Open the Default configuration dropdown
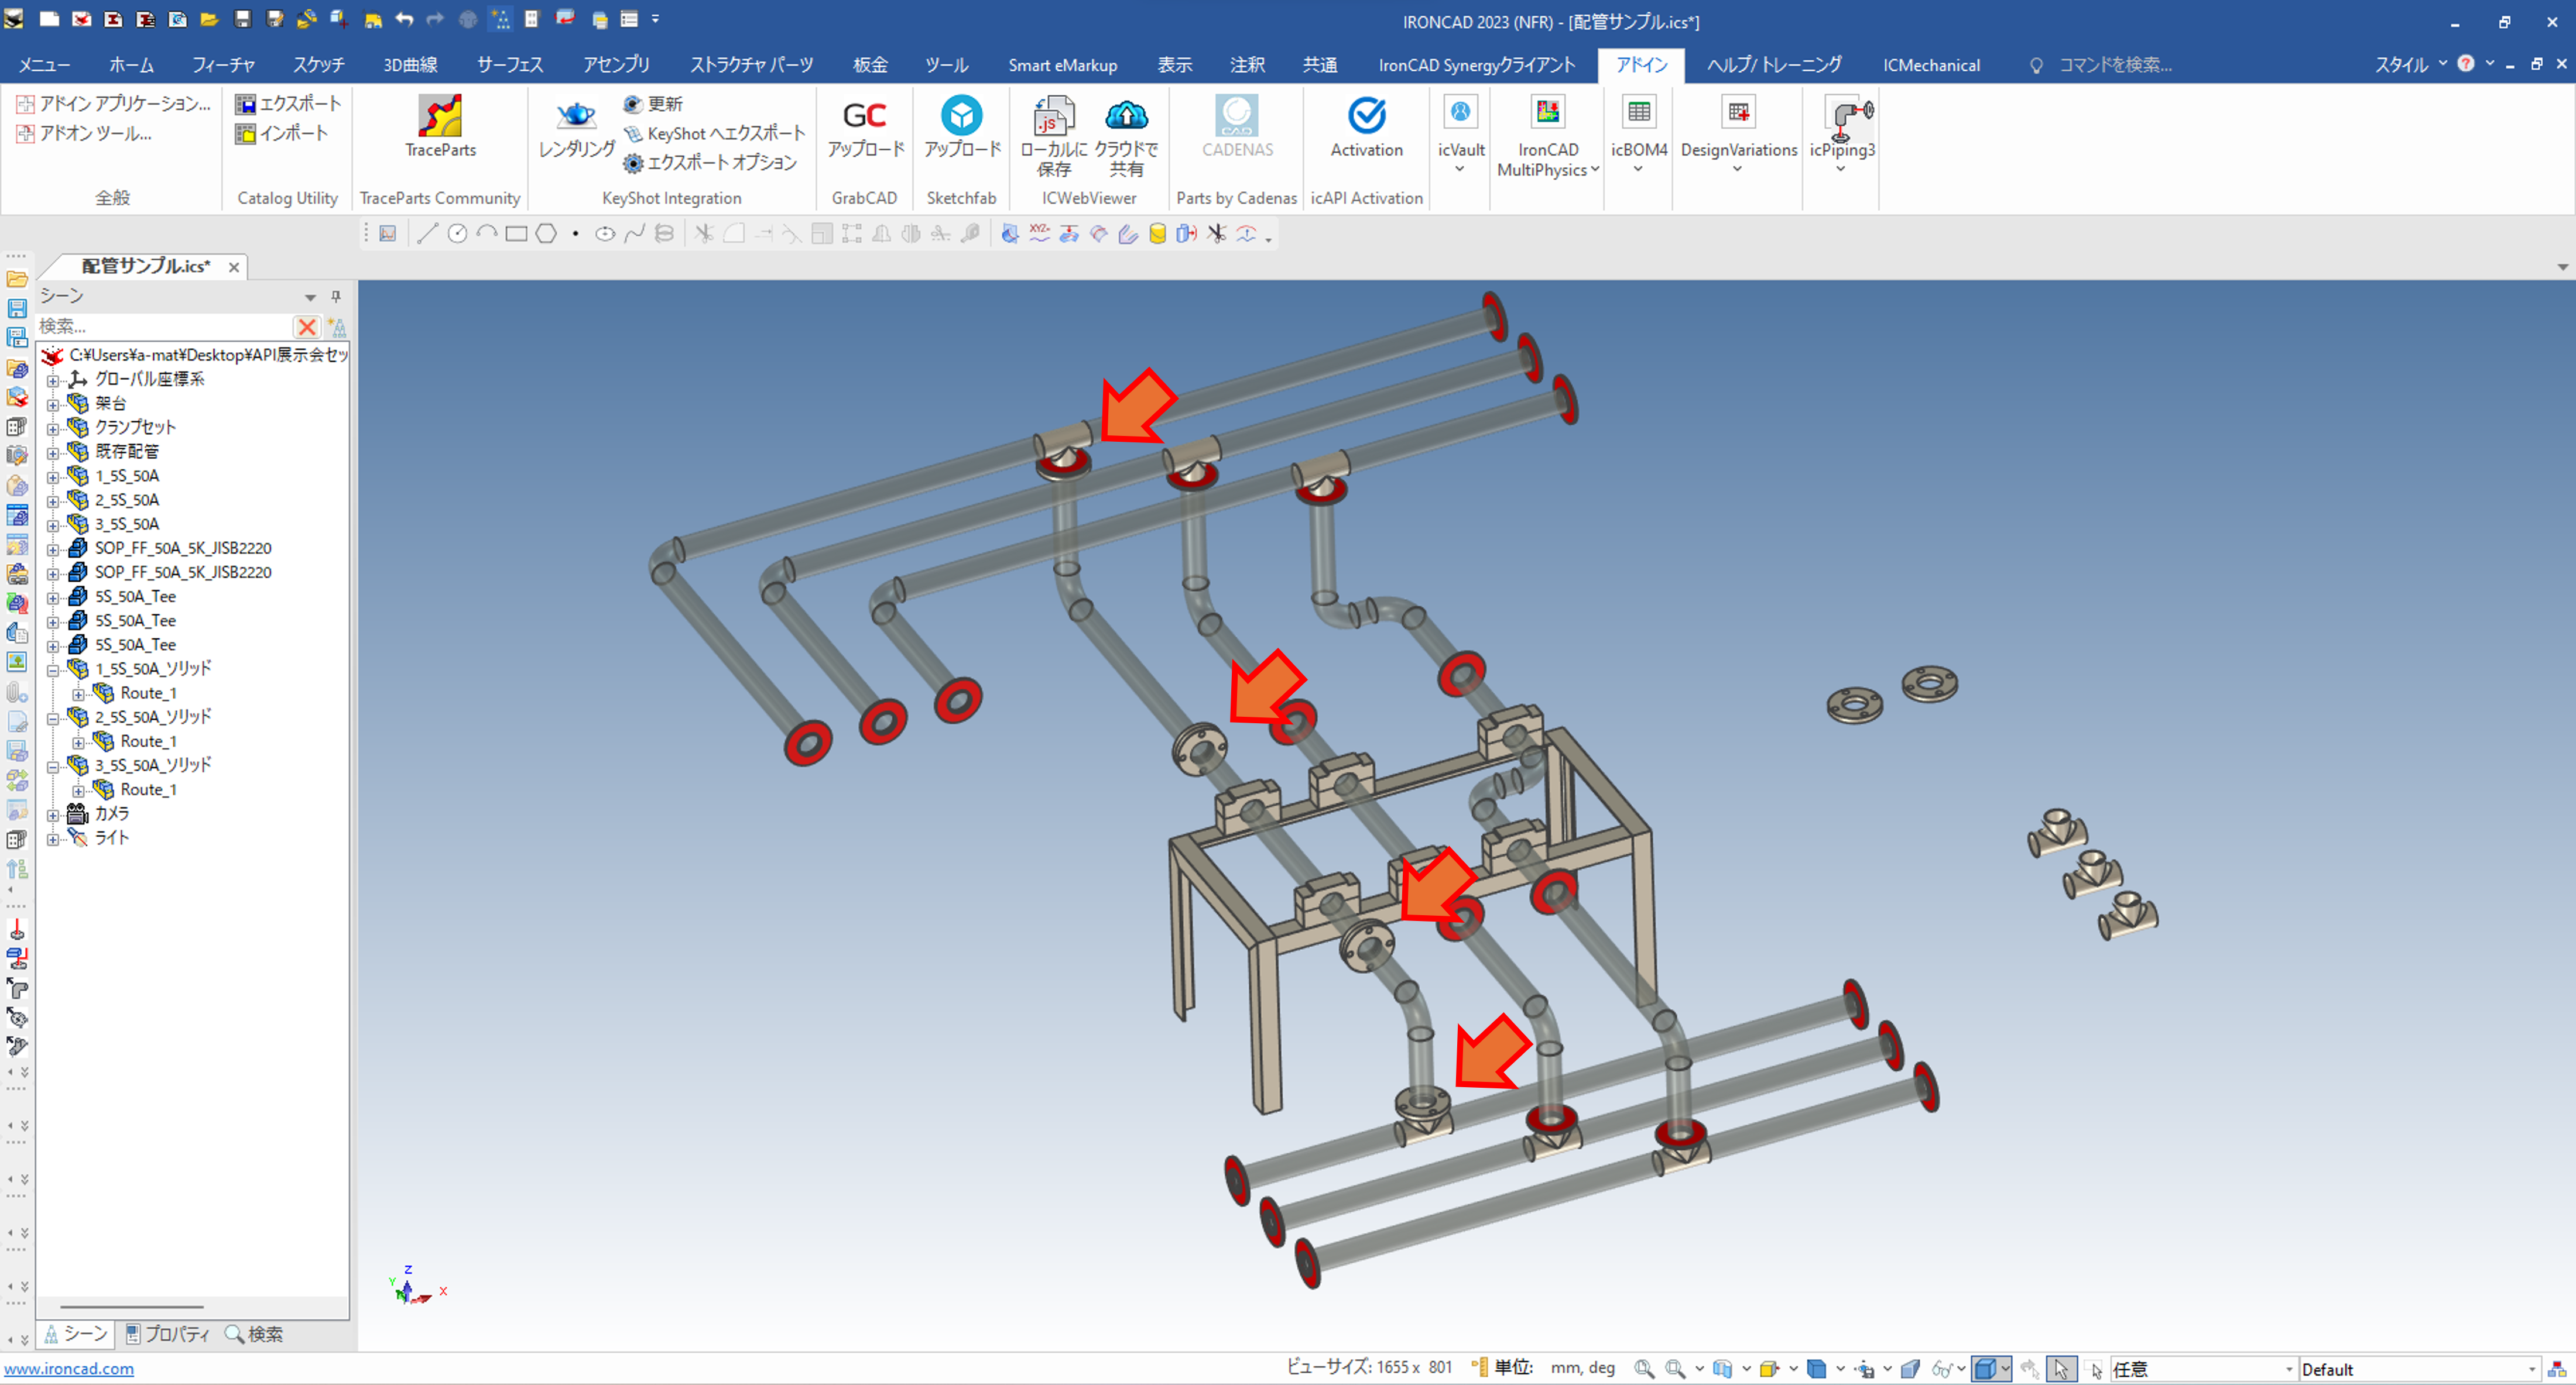The image size is (2576, 1385). coord(2532,1369)
